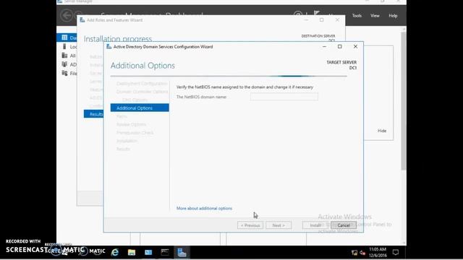Open the network tray icon

click(354, 253)
